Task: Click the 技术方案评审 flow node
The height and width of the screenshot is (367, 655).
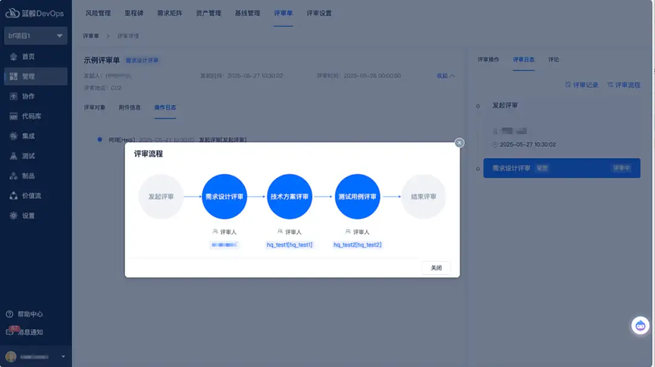Action: pos(290,197)
